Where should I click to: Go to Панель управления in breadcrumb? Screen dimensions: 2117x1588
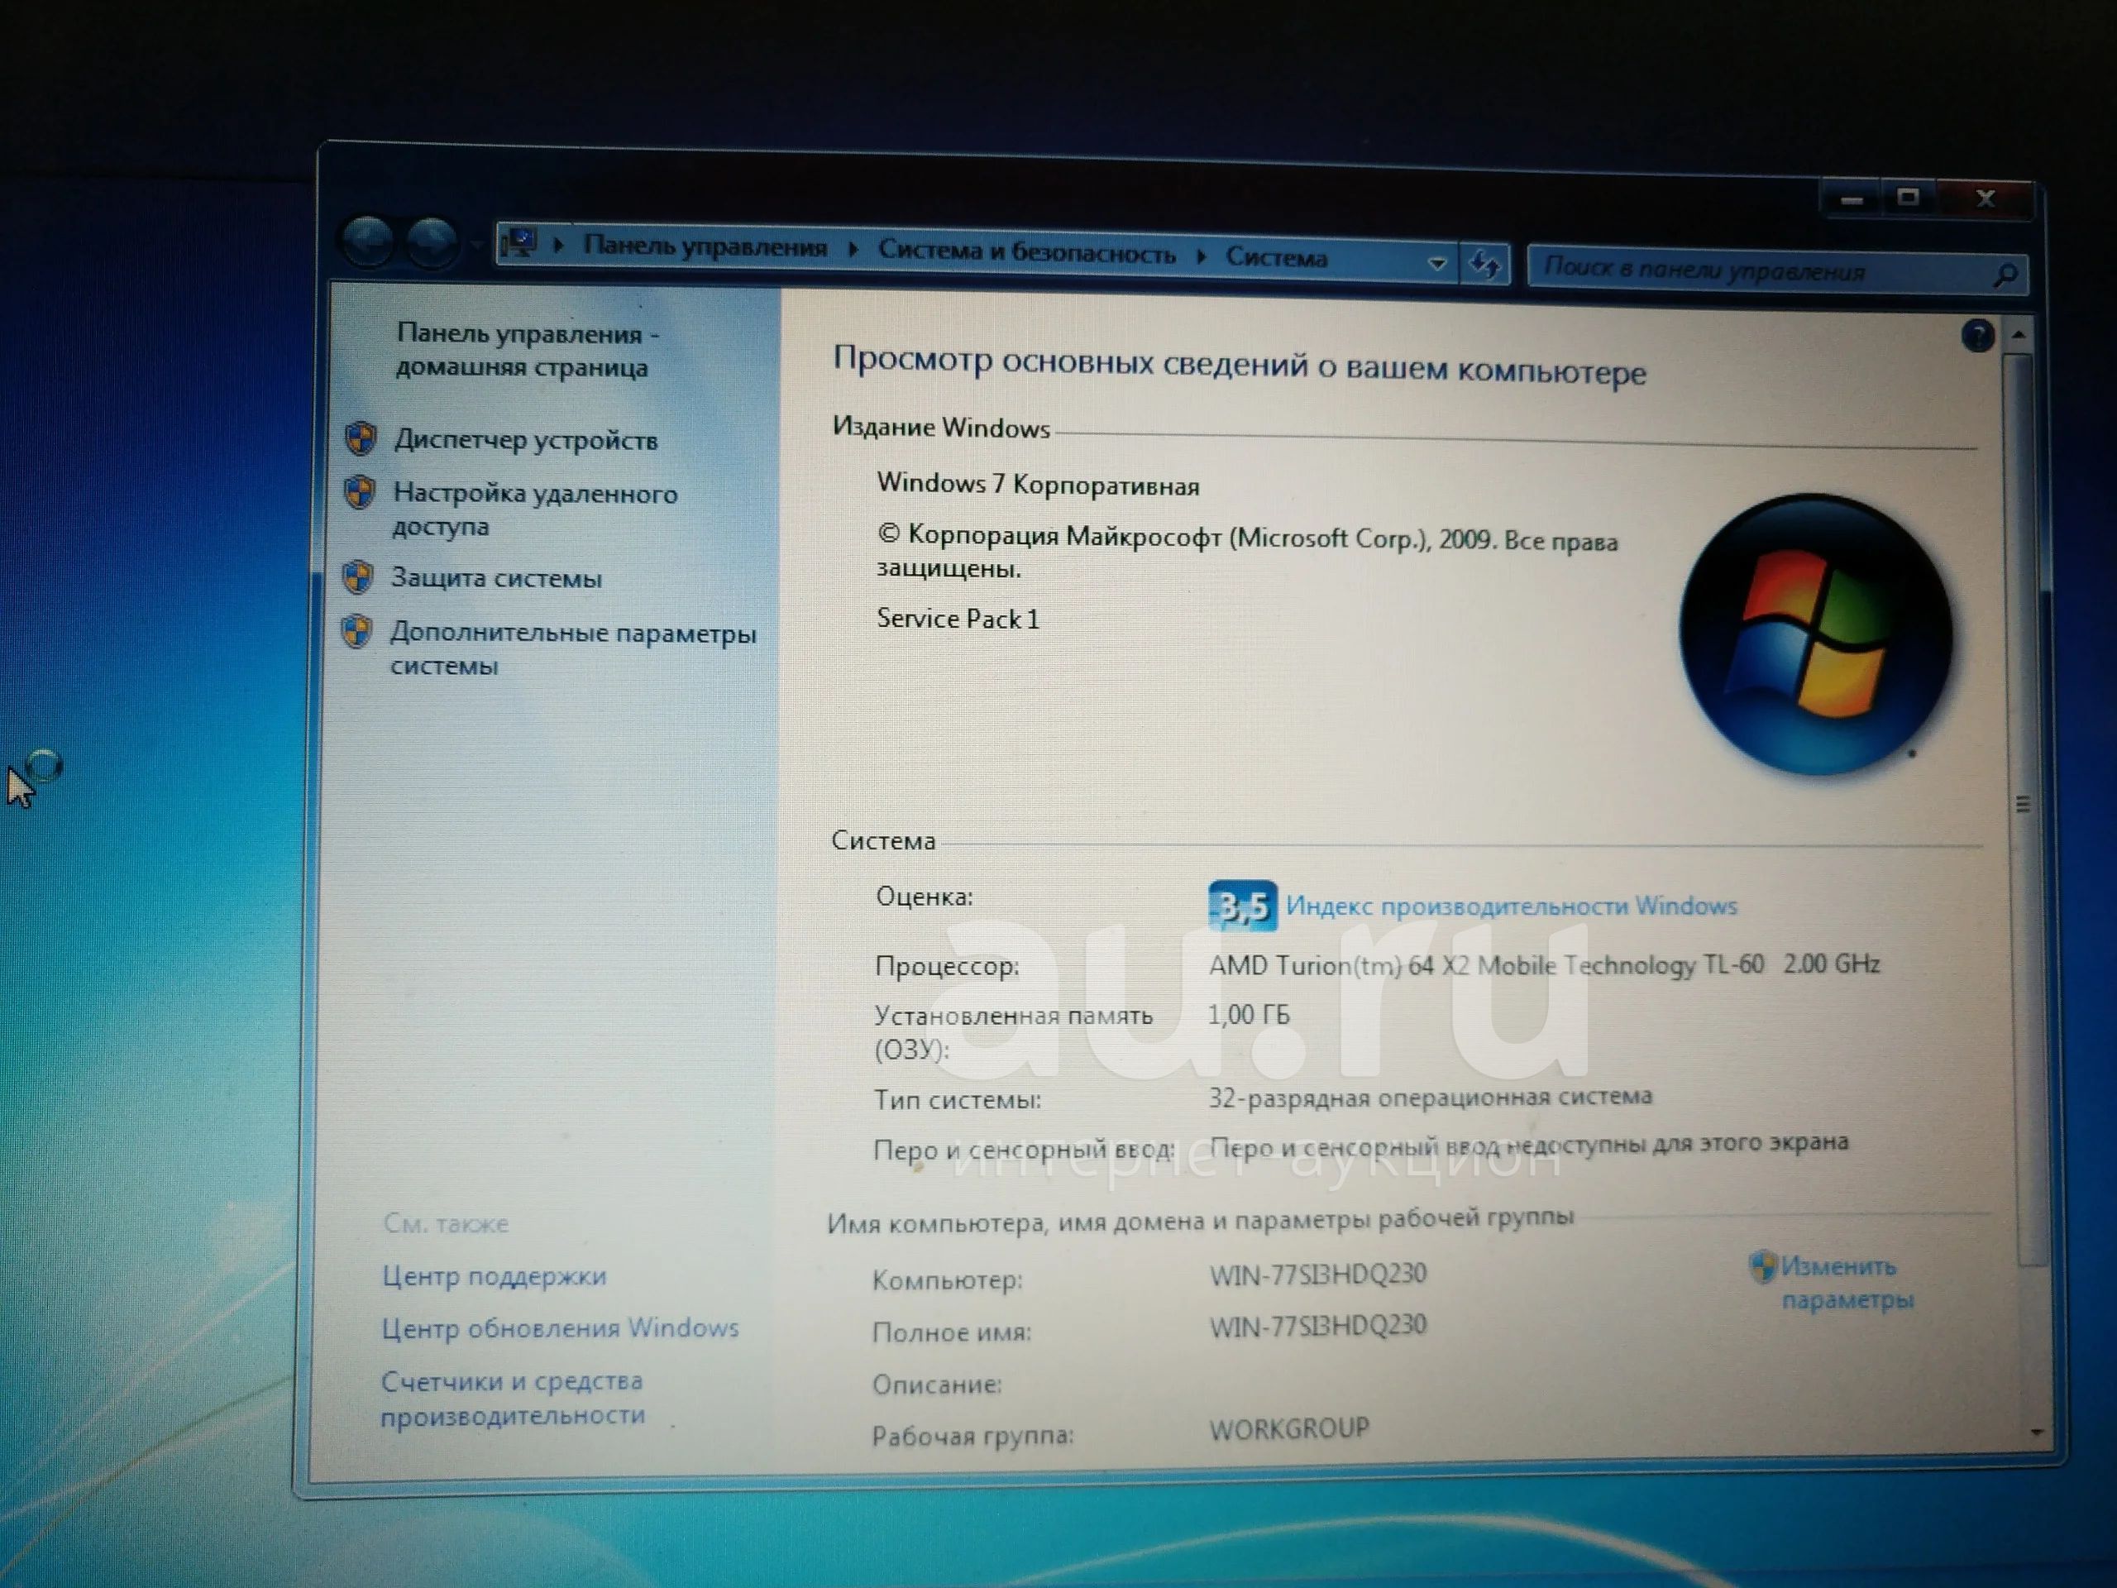pyautogui.click(x=705, y=247)
